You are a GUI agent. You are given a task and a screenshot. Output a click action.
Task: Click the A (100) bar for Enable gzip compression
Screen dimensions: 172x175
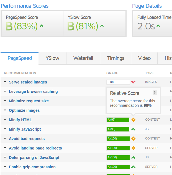point(118,167)
